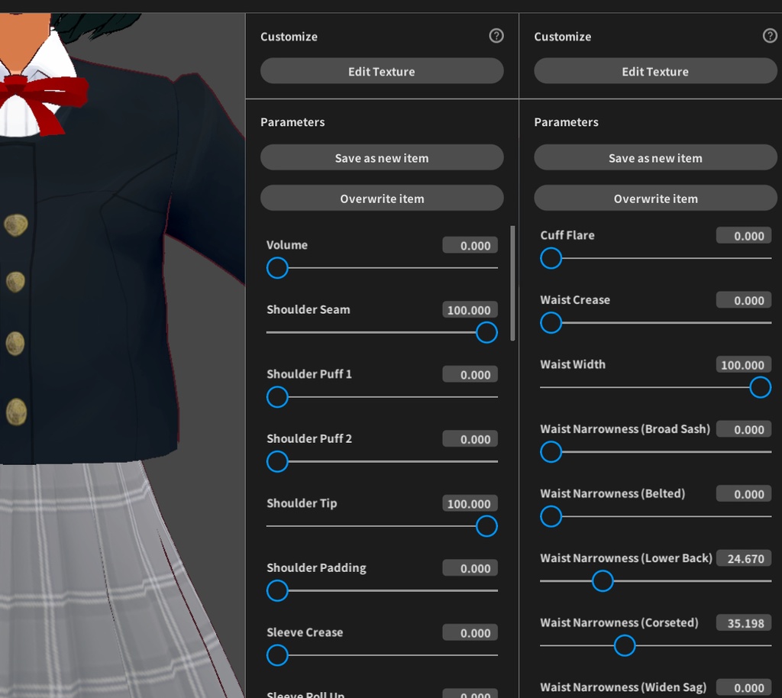Viewport: 782px width, 698px height.
Task: Select the Volume value field
Action: coord(470,244)
